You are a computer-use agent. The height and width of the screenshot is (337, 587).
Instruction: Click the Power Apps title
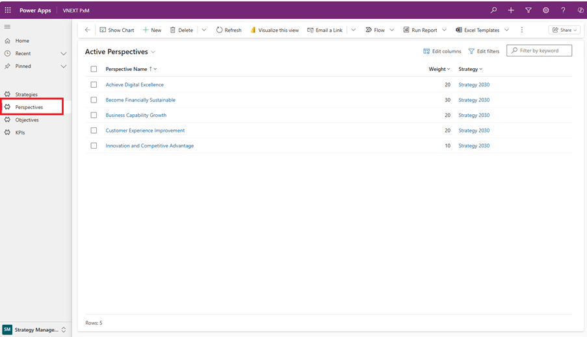tap(35, 10)
